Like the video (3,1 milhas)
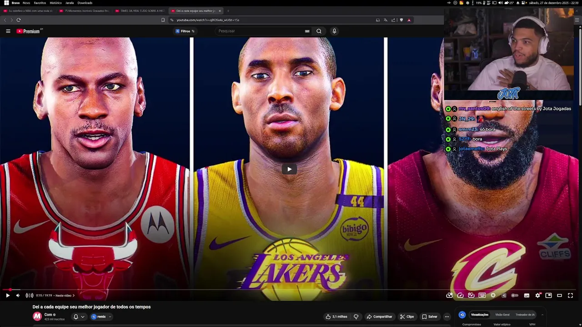This screenshot has height=327, width=582. tap(337, 317)
